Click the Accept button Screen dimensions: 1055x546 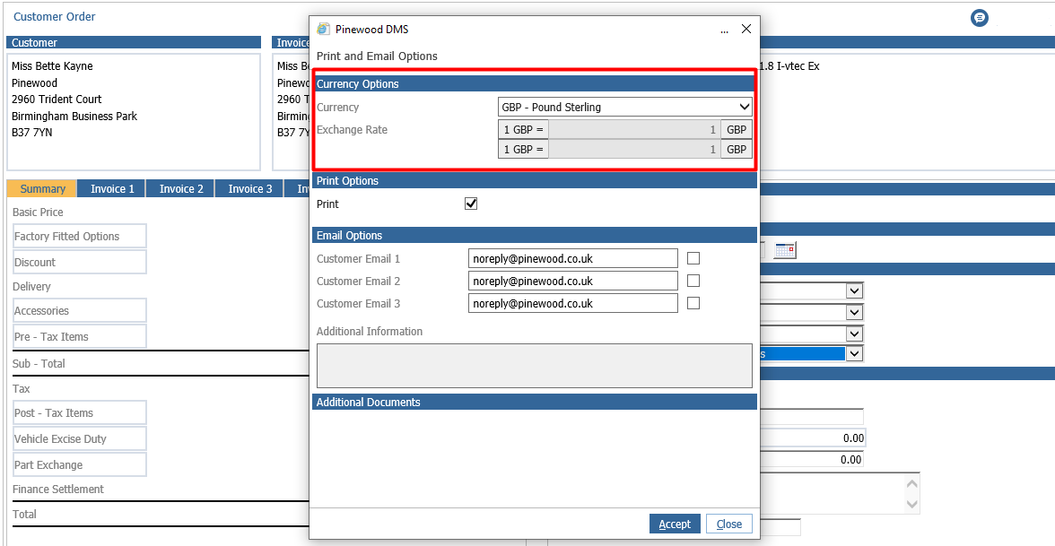click(x=675, y=524)
